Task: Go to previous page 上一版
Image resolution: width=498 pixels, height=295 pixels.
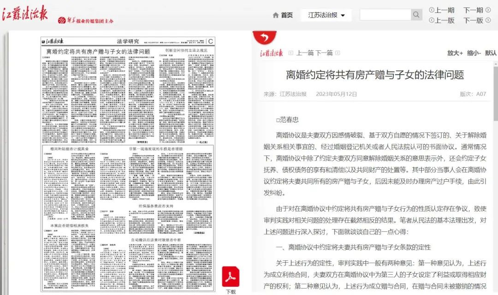Action: click(x=442, y=20)
